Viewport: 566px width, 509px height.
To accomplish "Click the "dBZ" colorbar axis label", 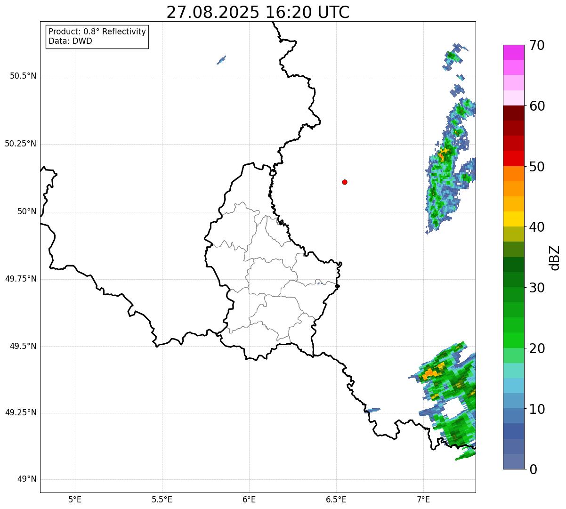I will [555, 258].
